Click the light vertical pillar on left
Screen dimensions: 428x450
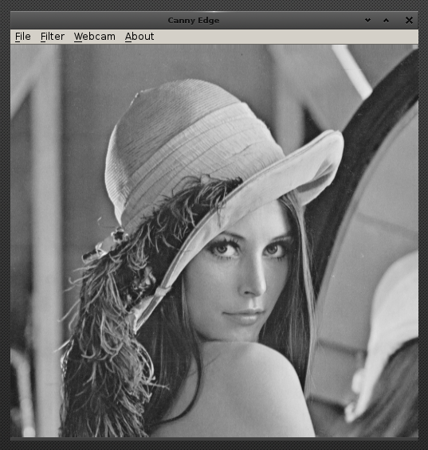(46, 229)
